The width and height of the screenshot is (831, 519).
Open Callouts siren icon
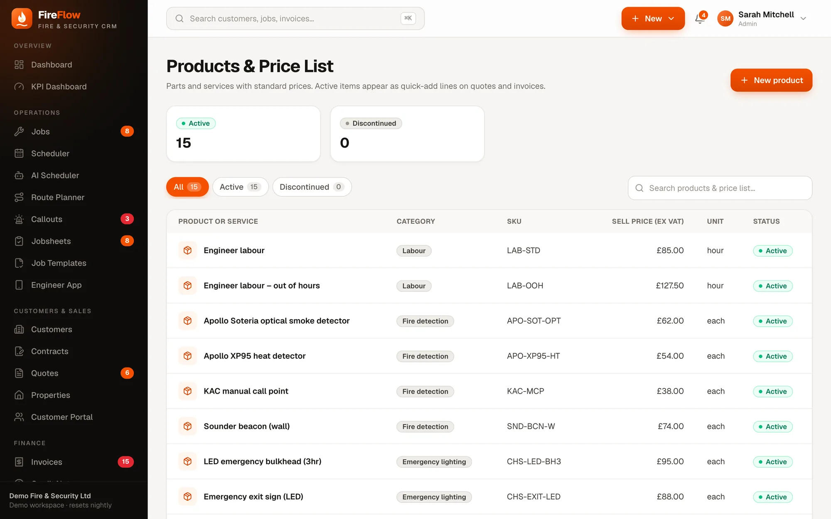[19, 219]
